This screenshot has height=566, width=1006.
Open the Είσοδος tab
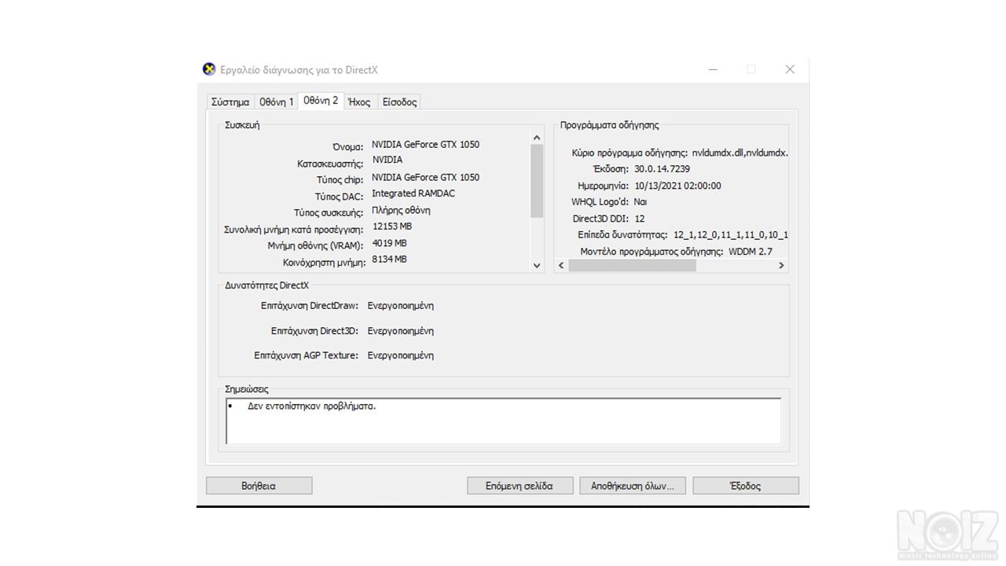pyautogui.click(x=399, y=102)
